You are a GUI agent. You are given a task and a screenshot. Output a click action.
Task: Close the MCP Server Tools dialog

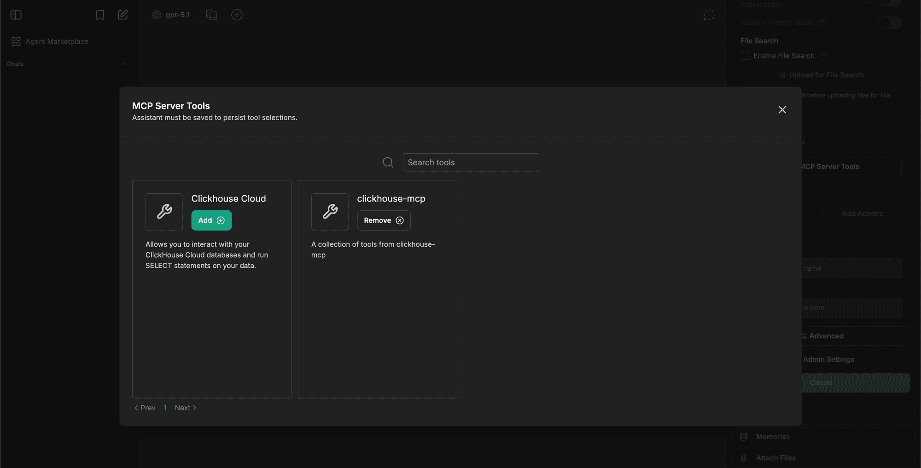(x=782, y=110)
